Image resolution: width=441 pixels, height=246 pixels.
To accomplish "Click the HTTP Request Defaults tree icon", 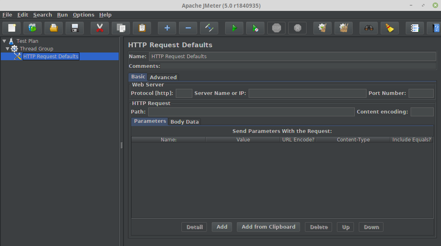I will click(18, 57).
